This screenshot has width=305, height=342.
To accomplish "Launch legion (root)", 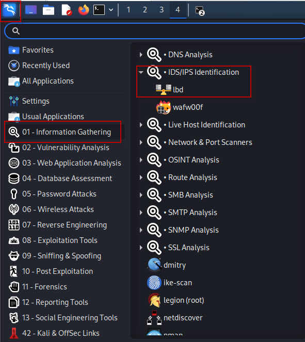I will coord(176,300).
